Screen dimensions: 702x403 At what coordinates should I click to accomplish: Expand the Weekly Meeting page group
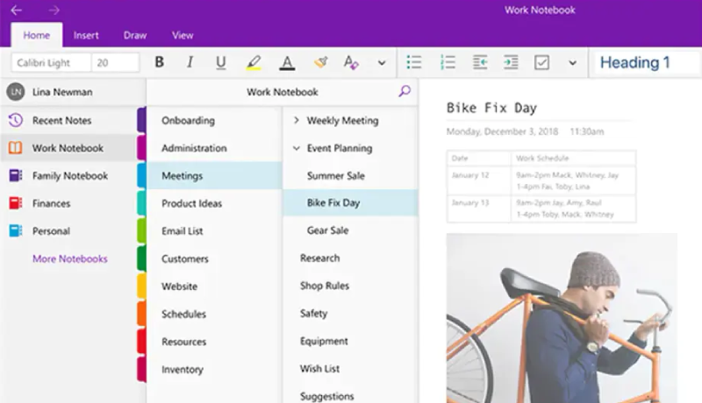[296, 120]
